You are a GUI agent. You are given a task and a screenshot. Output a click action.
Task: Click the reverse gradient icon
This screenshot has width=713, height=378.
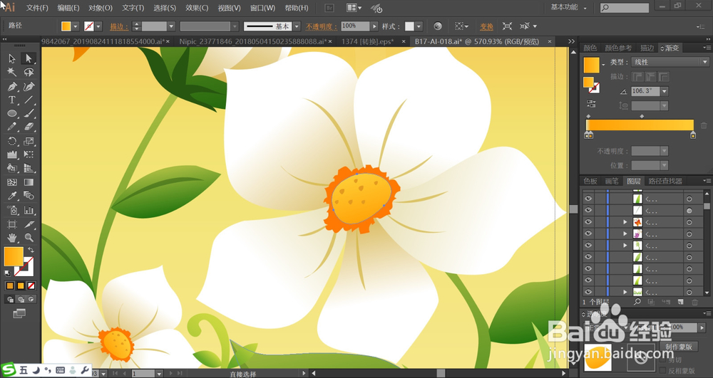591,104
